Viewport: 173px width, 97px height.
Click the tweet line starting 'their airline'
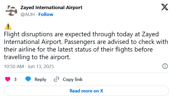click(x=78, y=50)
